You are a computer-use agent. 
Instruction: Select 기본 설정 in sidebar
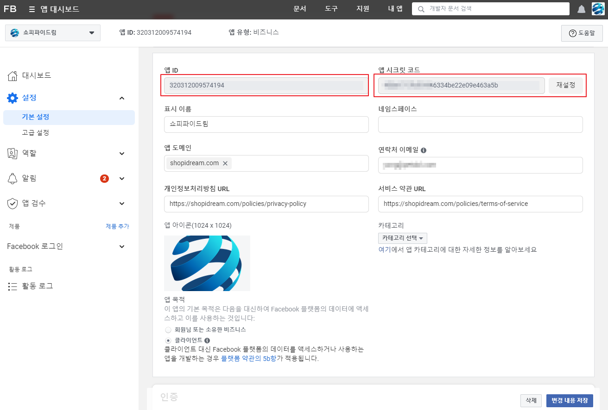pos(69,118)
